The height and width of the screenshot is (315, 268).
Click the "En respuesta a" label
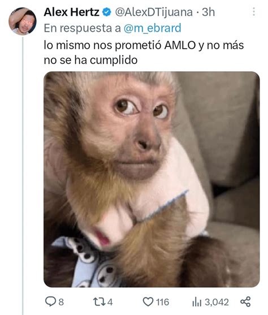[x=82, y=28]
